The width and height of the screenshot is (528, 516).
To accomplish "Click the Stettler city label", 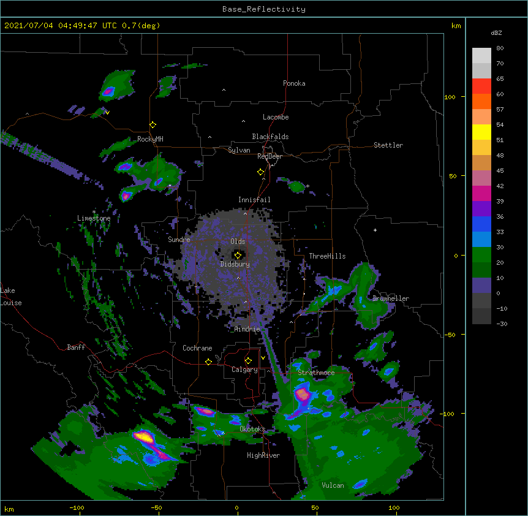I will (x=388, y=145).
